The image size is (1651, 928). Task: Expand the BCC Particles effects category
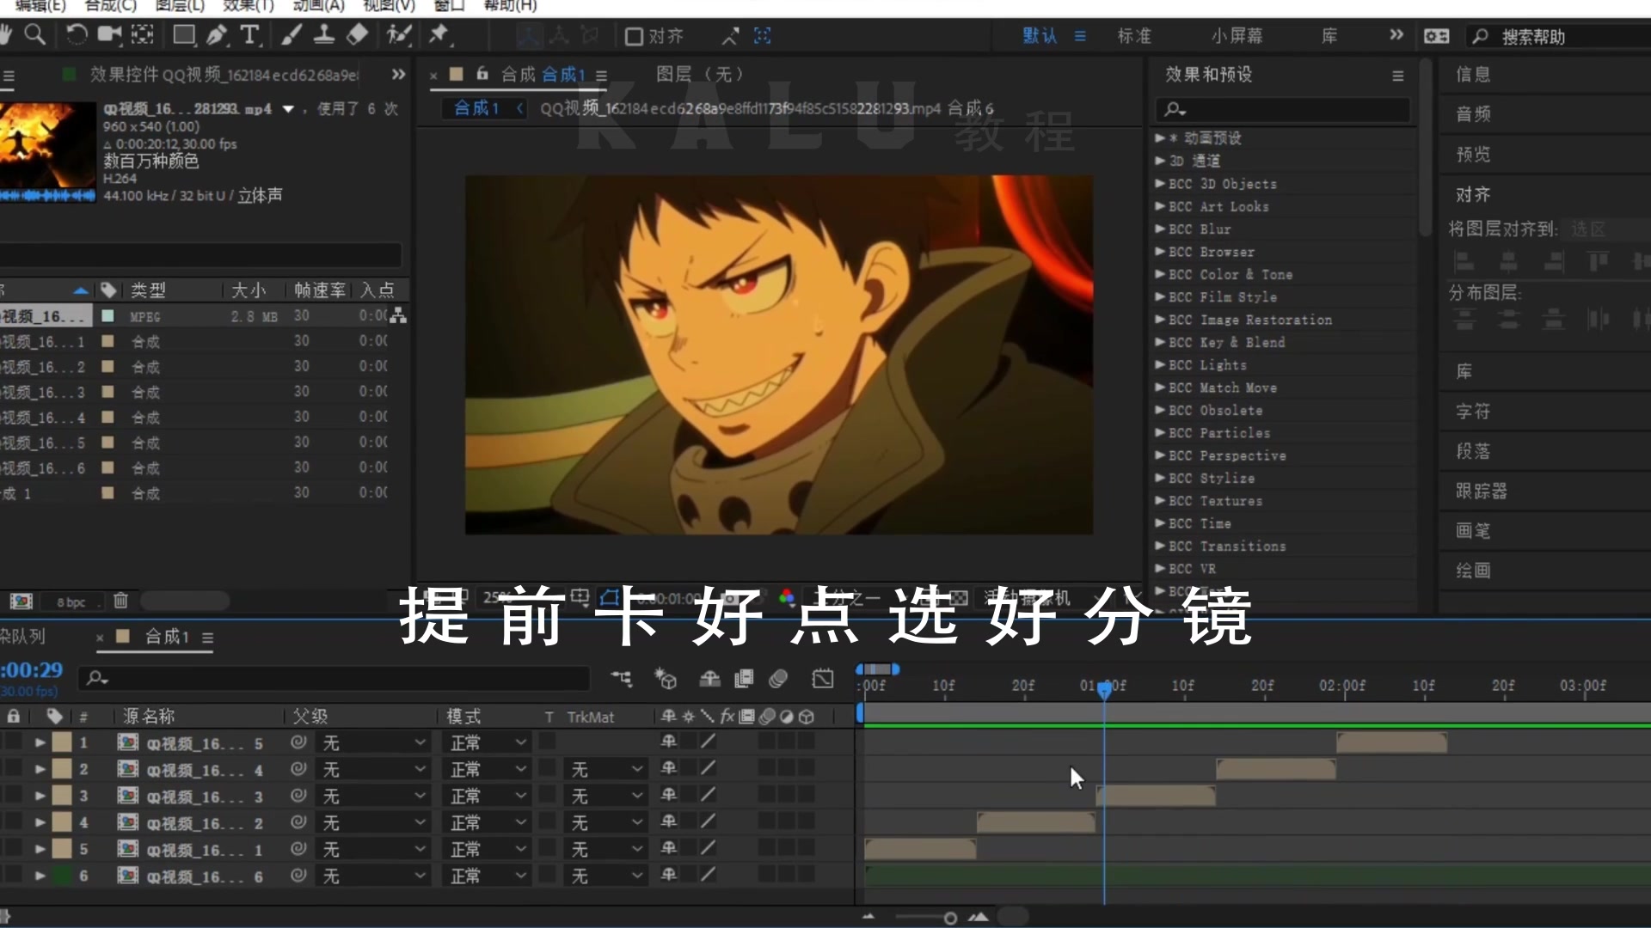(1160, 432)
